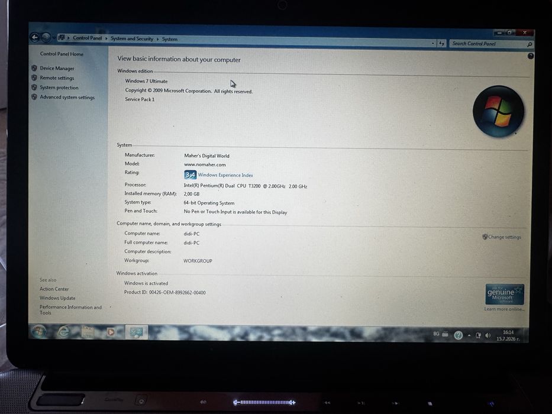The image size is (552, 414).
Task: Open Windows Update link
Action: (x=57, y=298)
